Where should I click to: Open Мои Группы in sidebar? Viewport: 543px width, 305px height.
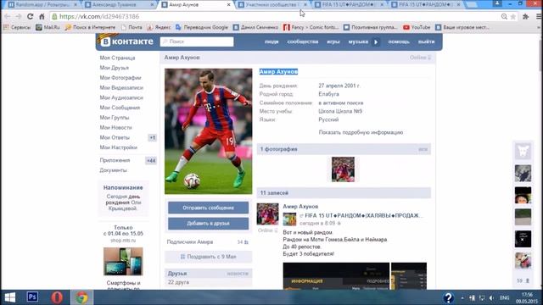coord(115,118)
